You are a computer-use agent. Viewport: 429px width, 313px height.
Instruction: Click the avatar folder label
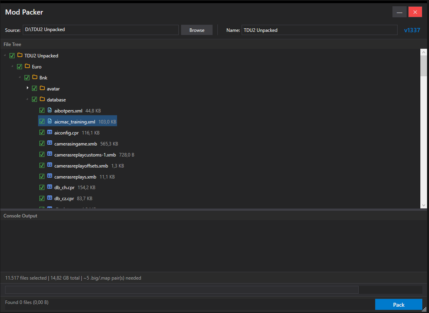pyautogui.click(x=53, y=89)
